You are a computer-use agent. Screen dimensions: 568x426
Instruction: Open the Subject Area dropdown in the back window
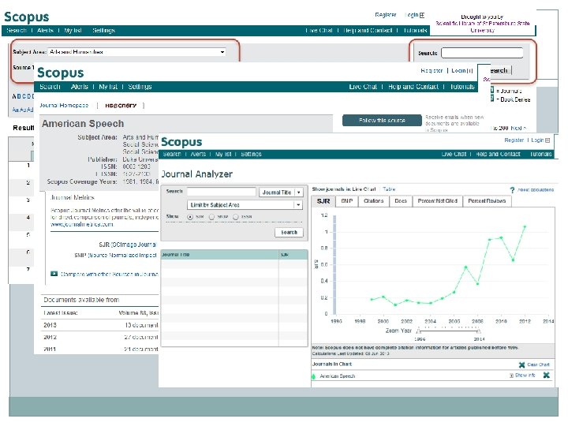click(x=137, y=52)
